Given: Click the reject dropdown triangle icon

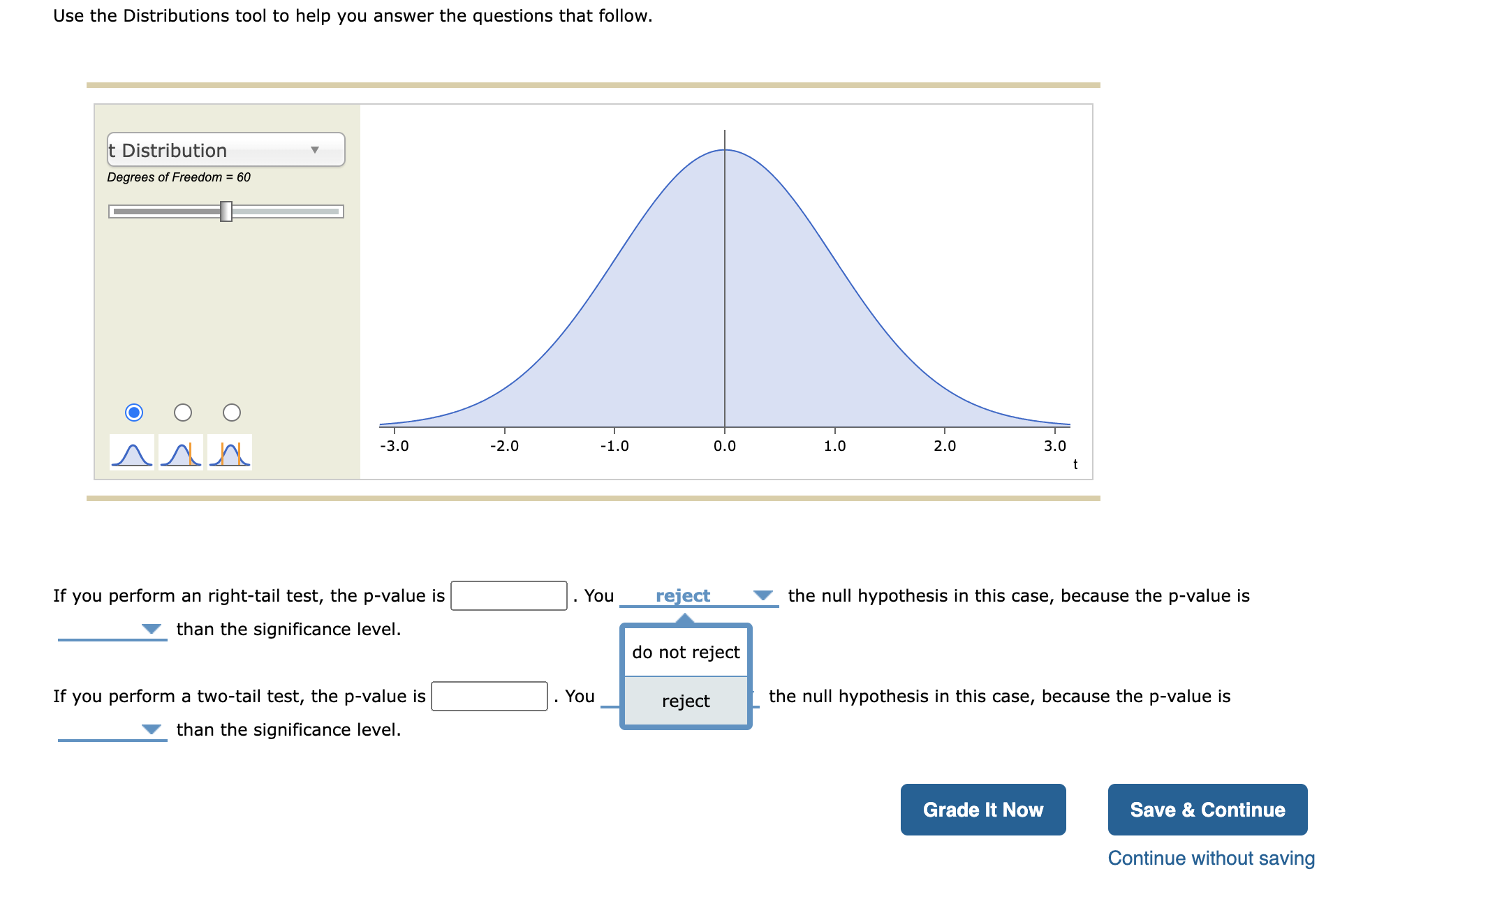Looking at the screenshot, I should pos(763,595).
